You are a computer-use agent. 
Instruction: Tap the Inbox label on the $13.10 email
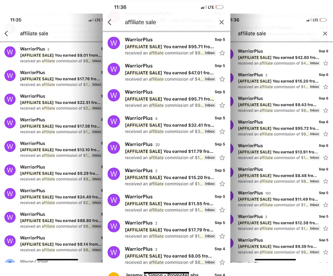tap(96, 155)
